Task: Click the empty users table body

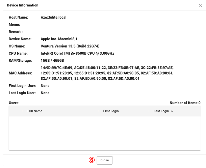Action: point(104,133)
